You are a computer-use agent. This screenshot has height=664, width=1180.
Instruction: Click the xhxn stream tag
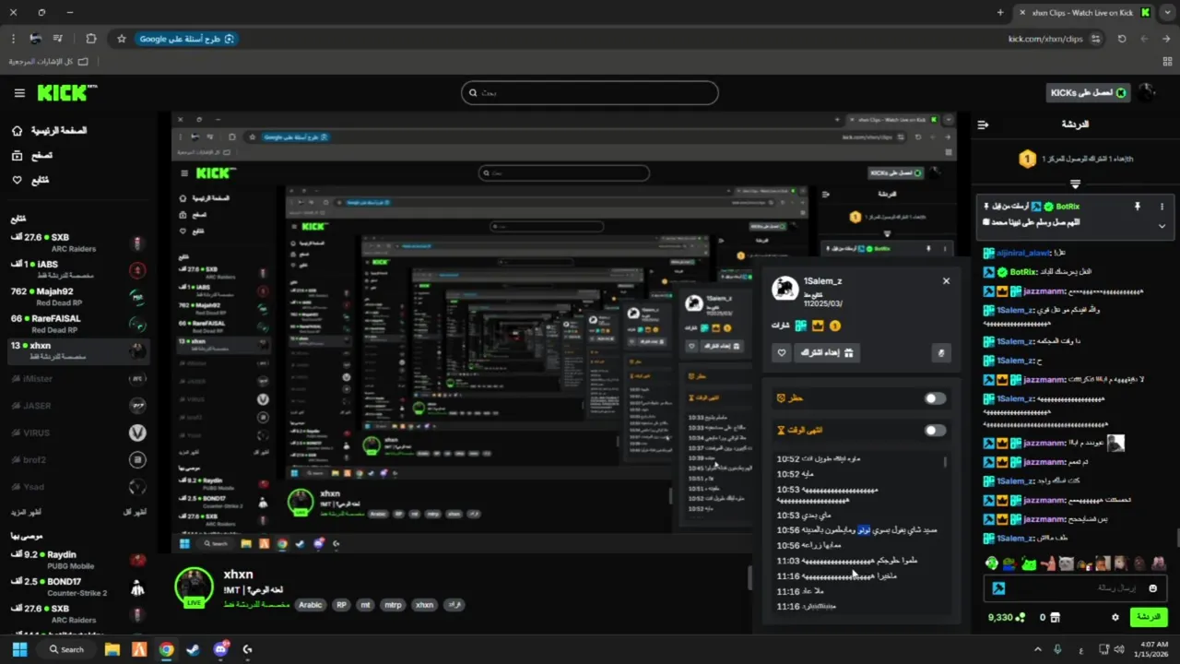[424, 605]
